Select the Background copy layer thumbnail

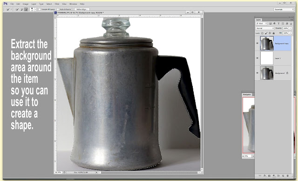[267, 43]
